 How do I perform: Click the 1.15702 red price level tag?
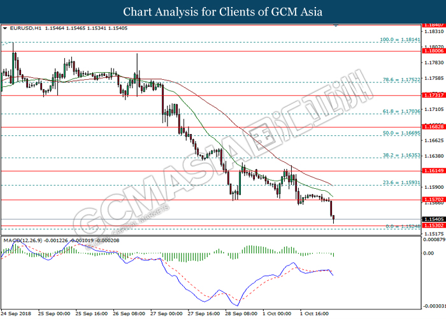(x=433, y=199)
